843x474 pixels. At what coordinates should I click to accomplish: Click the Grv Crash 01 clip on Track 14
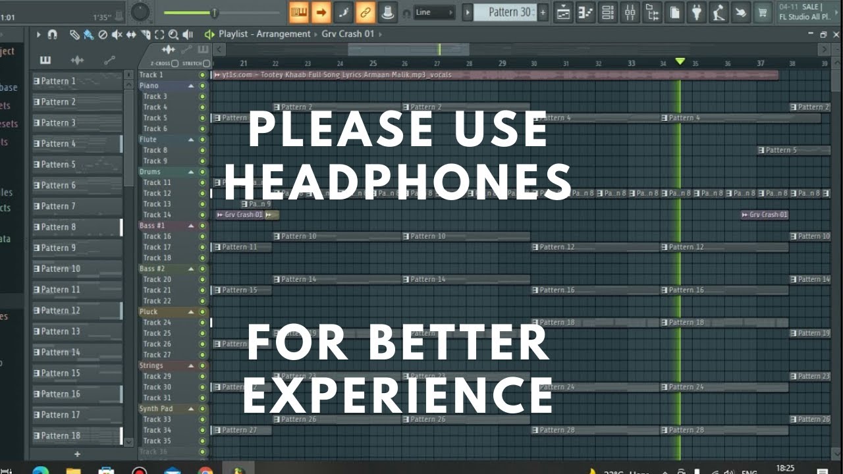(242, 215)
